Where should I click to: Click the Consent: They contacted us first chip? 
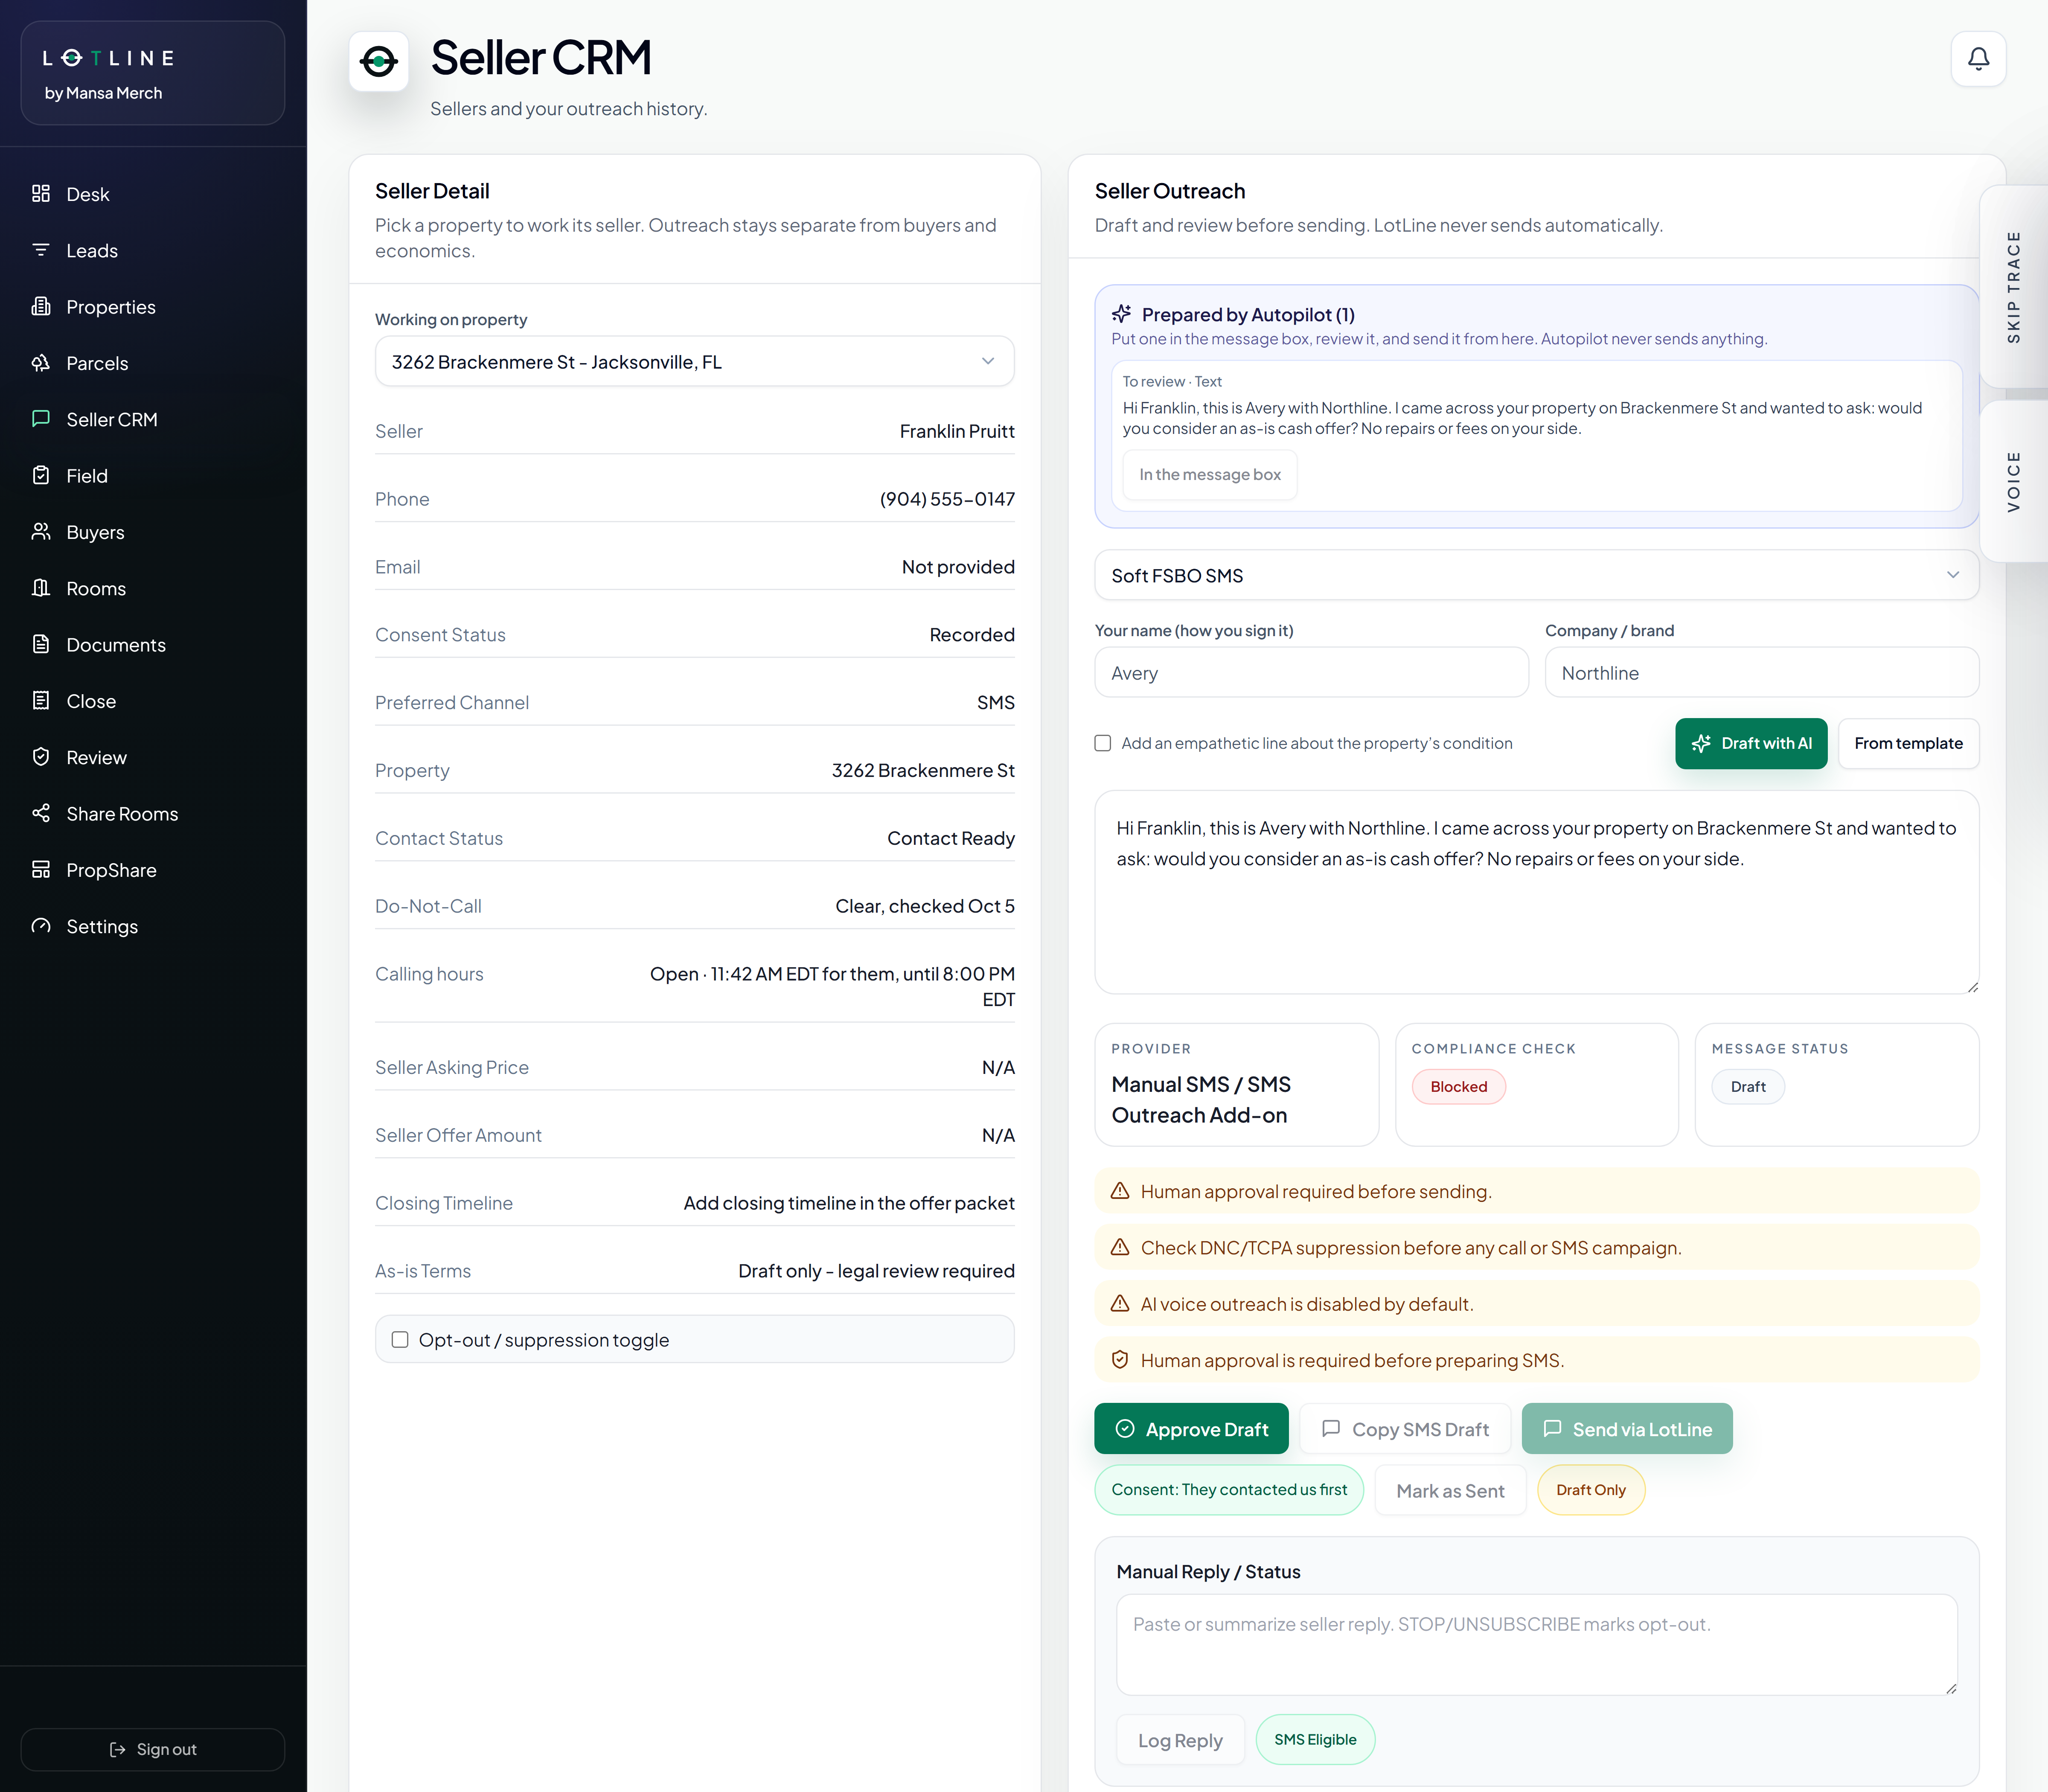[x=1229, y=1490]
